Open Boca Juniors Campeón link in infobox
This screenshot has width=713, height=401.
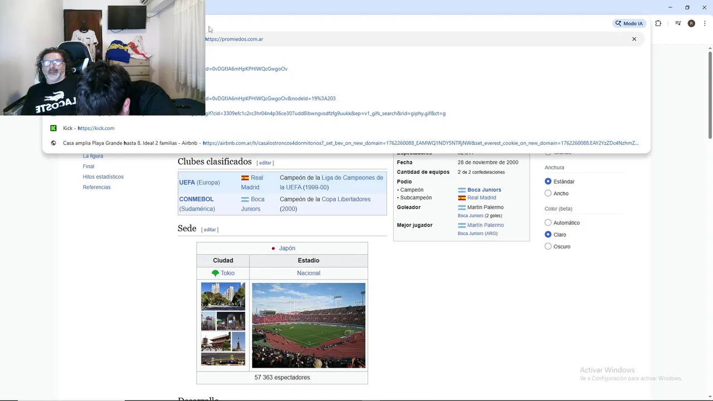point(484,190)
